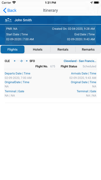The width and height of the screenshot is (101, 180).
Task: Tap the travelers group icon beside John Smith
Action: 8,20
